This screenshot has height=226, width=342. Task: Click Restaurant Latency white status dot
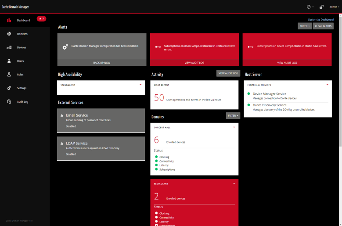click(x=156, y=222)
